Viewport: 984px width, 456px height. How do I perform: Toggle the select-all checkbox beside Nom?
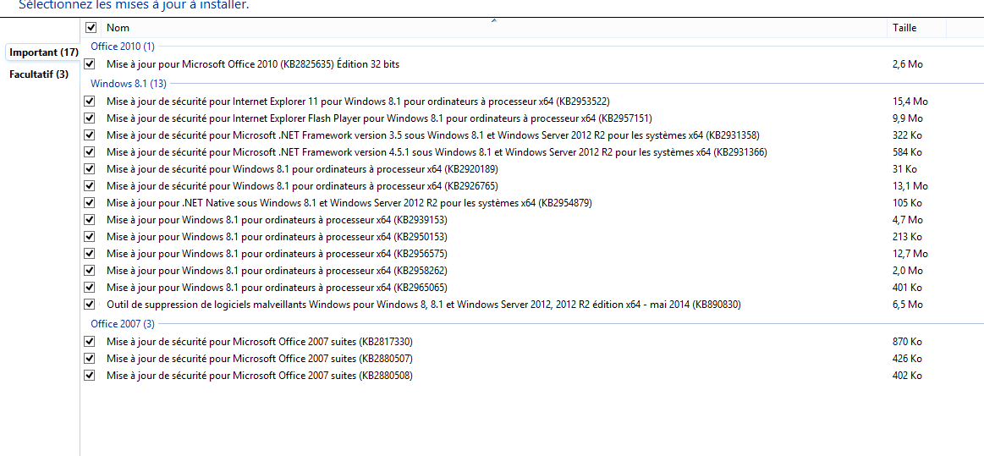pyautogui.click(x=91, y=28)
